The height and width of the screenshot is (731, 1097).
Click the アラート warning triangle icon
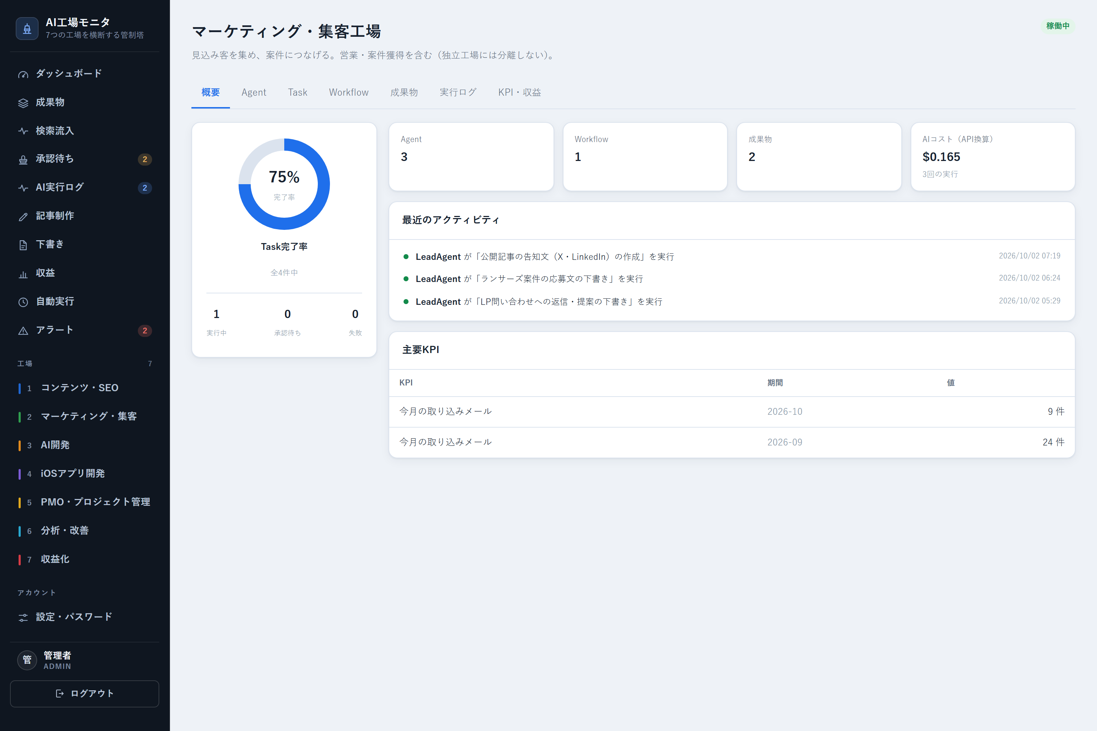tap(23, 331)
